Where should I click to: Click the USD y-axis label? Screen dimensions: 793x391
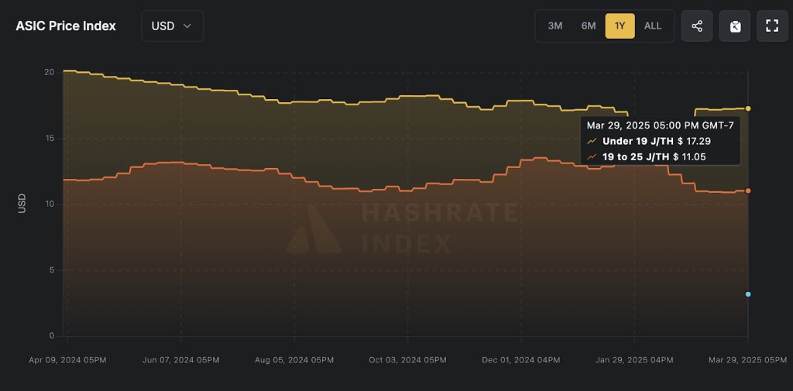tap(22, 204)
